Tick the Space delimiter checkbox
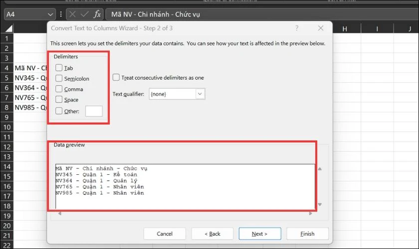 pyautogui.click(x=59, y=100)
